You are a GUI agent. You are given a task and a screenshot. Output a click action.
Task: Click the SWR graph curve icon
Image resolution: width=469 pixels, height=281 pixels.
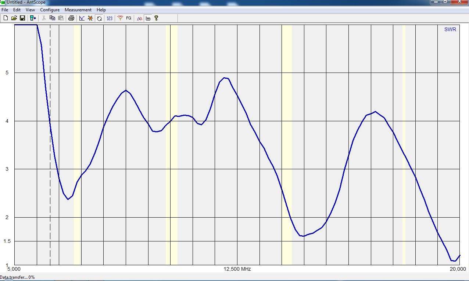(x=82, y=18)
